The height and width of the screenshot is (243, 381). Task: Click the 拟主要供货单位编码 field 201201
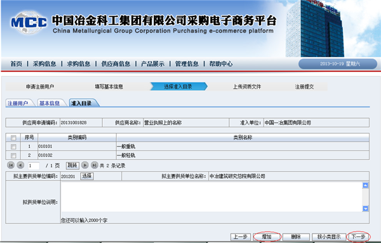click(68, 176)
